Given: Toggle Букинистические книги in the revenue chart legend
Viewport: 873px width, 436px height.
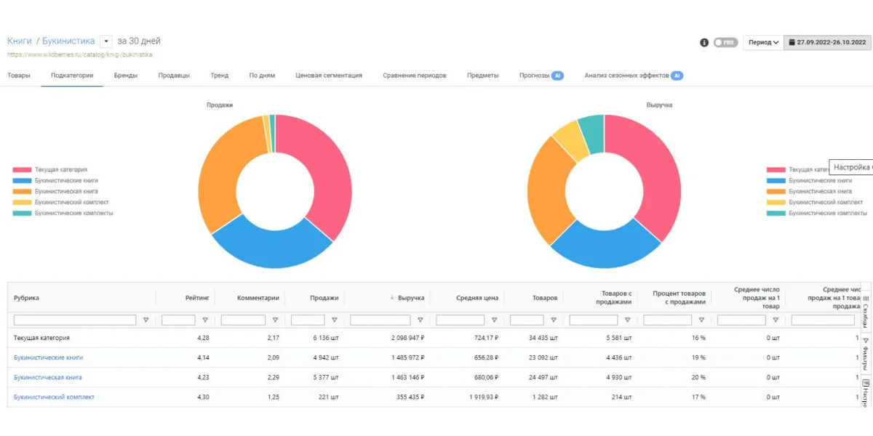Looking at the screenshot, I should point(820,180).
